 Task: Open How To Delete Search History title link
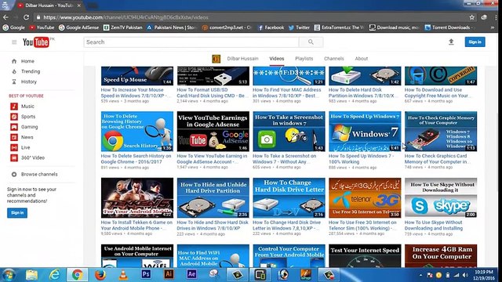[136, 159]
